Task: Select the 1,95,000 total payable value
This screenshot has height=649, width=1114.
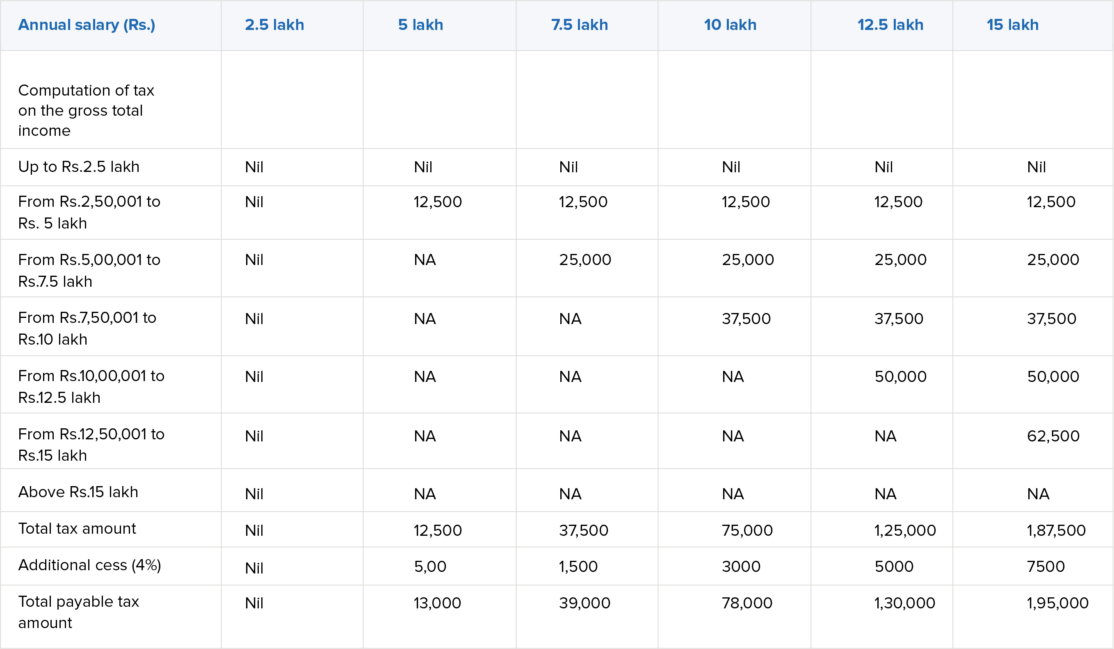Action: click(x=1057, y=603)
